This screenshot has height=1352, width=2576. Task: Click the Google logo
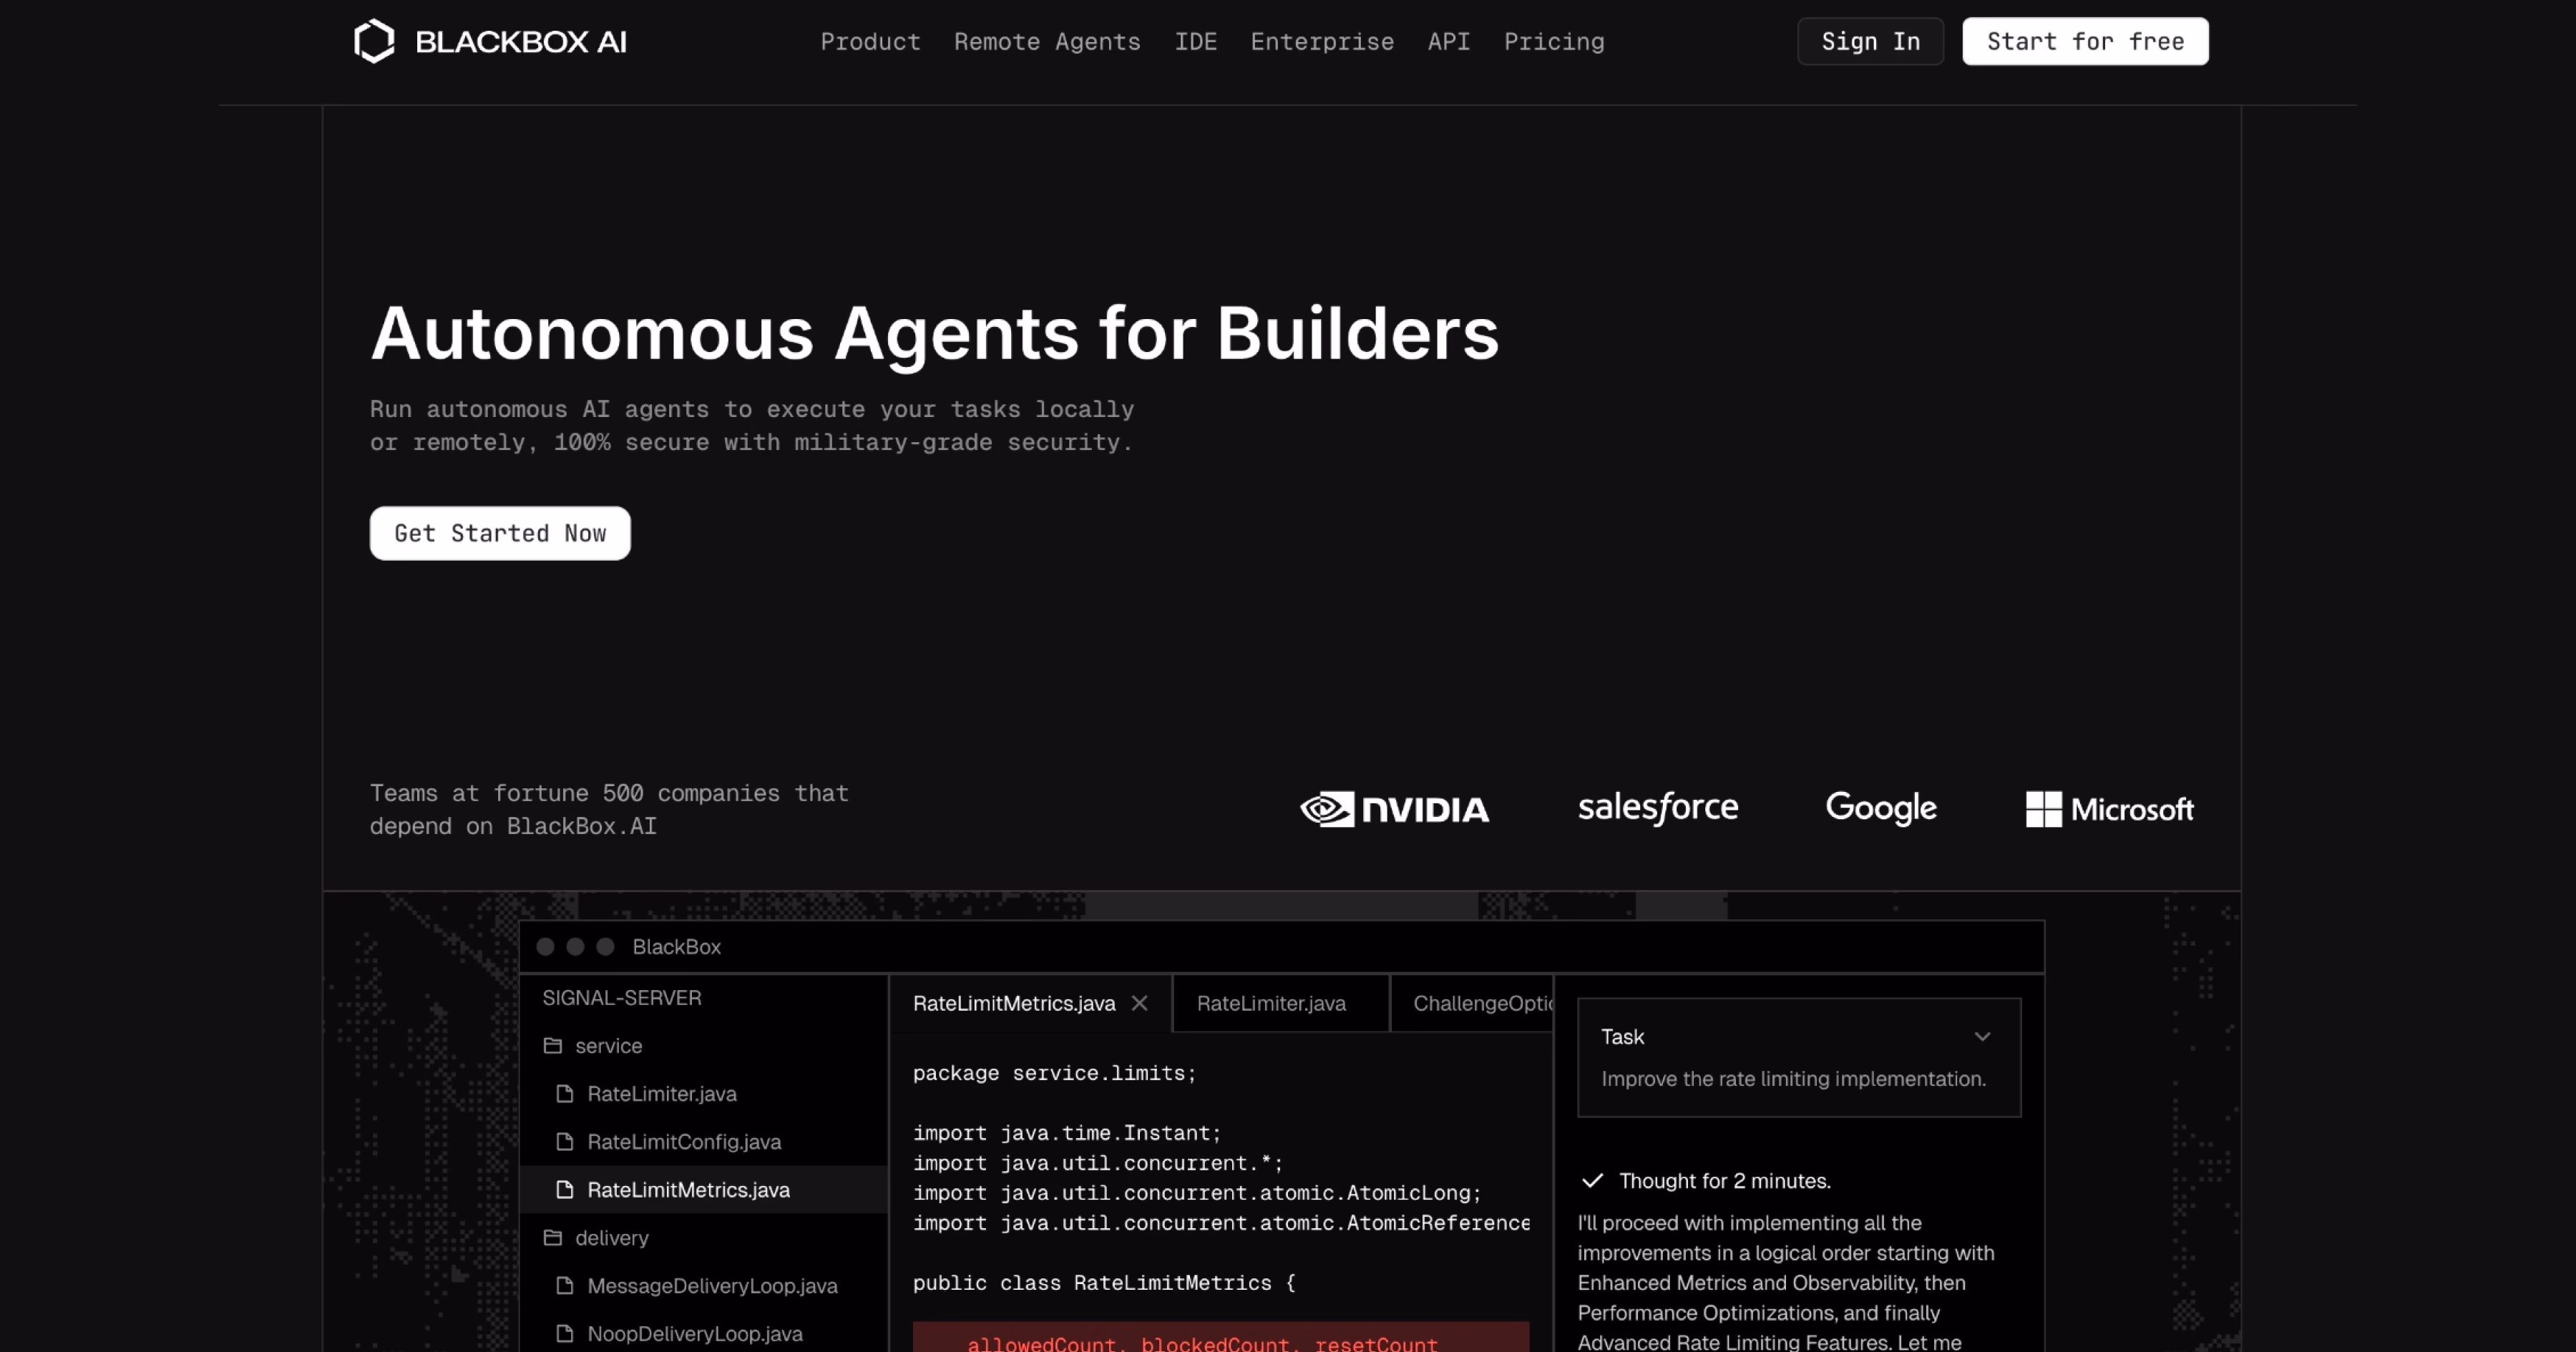coord(1880,808)
